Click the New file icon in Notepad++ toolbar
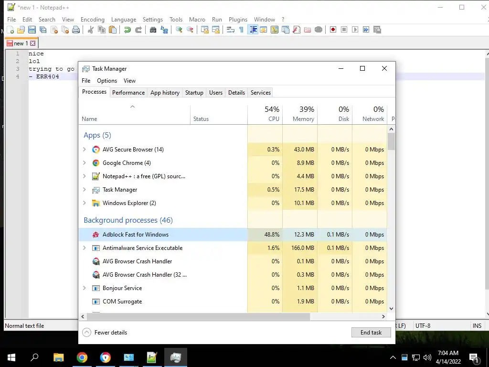The width and height of the screenshot is (489, 367). pos(11,30)
